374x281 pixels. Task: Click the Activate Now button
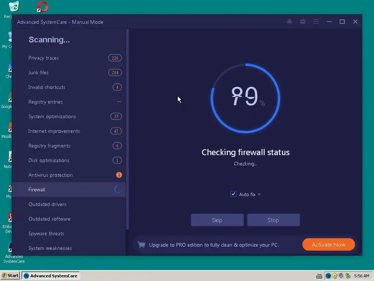tap(328, 244)
